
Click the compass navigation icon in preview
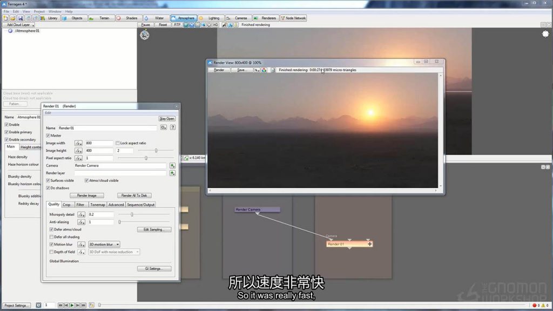145,35
